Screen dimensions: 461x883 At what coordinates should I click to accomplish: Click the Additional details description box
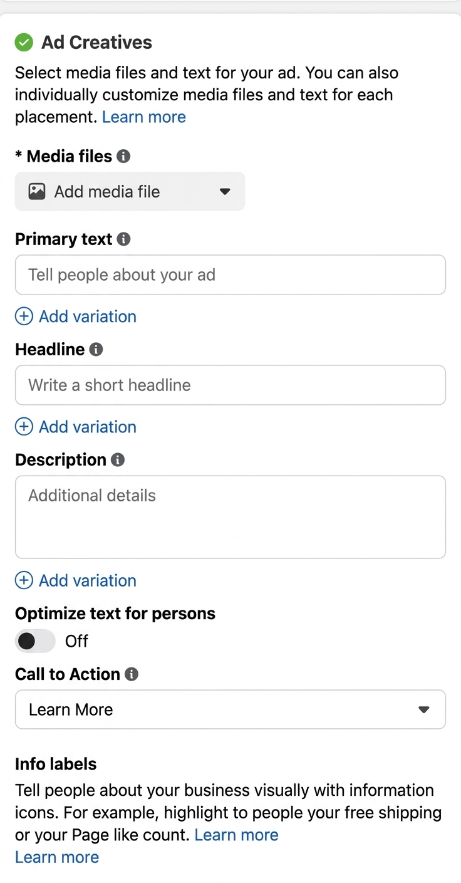tap(230, 517)
